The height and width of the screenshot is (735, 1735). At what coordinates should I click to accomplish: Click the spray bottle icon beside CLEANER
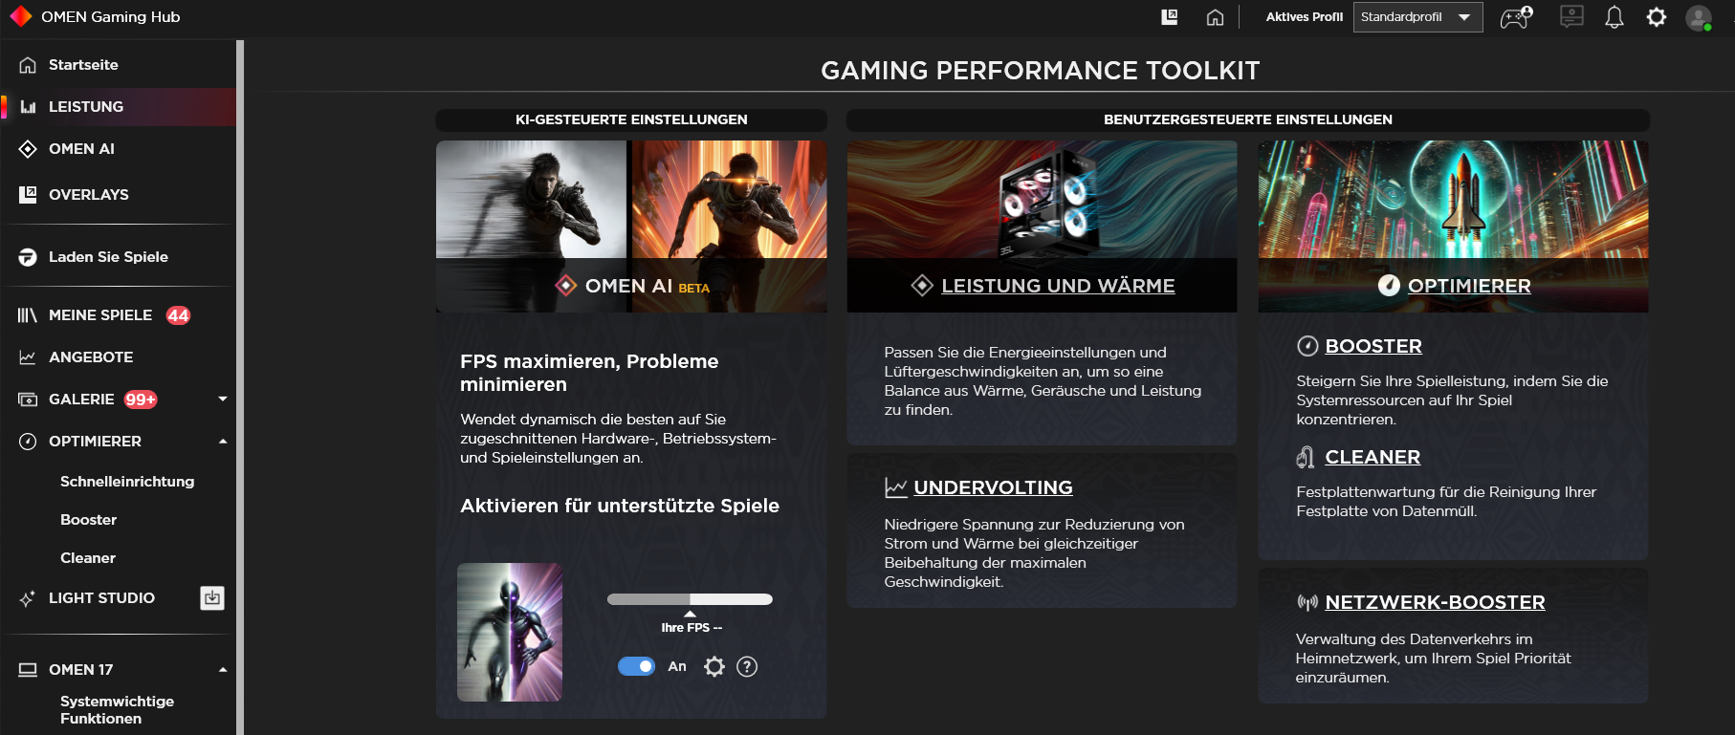(x=1306, y=457)
